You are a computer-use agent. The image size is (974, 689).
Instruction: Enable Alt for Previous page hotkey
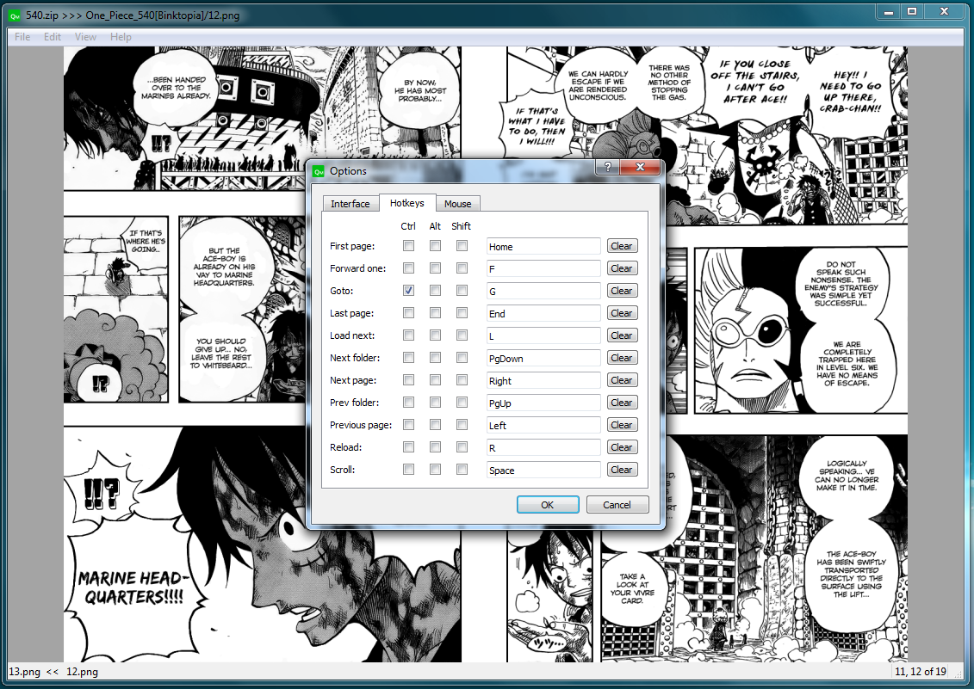pos(436,425)
